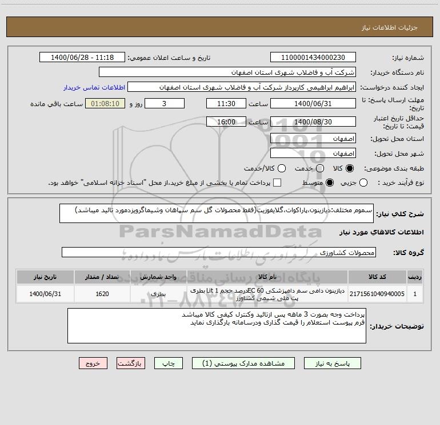Click the بطری unit cell
This screenshot has width=440, height=425.
click(158, 294)
